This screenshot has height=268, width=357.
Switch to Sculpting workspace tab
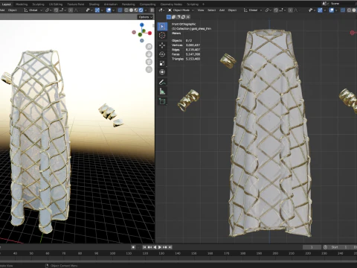[38, 4]
